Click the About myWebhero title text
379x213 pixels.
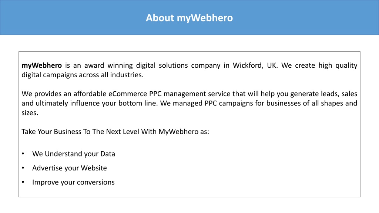189,18
